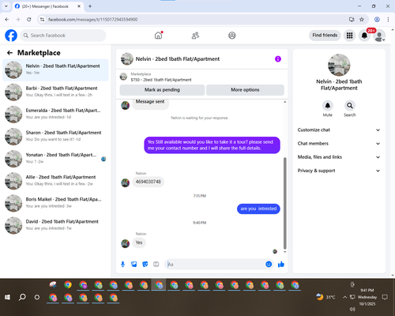Open the Groups icon in top navigation
This screenshot has width=395, height=316.
(x=232, y=36)
